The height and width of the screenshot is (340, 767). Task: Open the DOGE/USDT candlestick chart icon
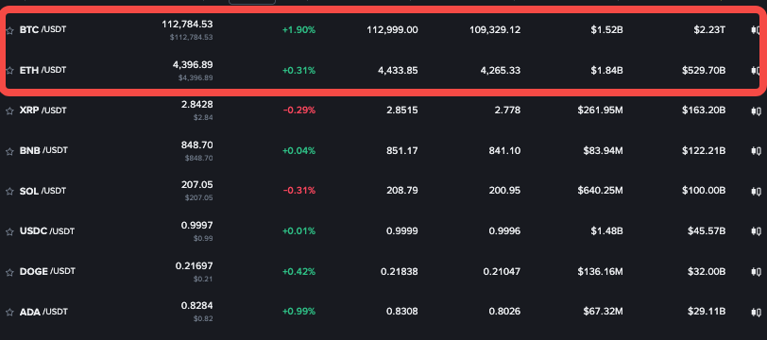point(756,271)
